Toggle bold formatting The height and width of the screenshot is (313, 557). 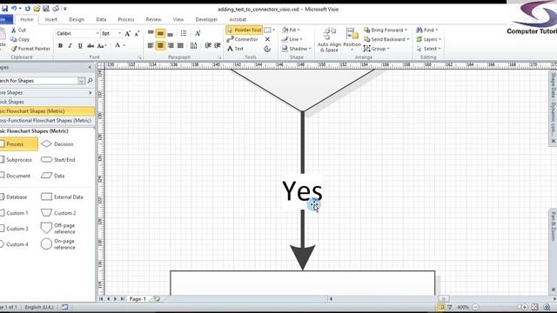(x=60, y=45)
